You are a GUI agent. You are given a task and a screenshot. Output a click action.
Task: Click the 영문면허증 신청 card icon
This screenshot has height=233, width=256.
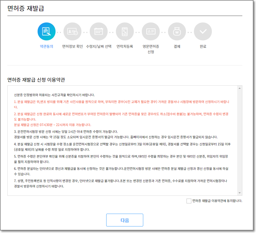coord(151,31)
